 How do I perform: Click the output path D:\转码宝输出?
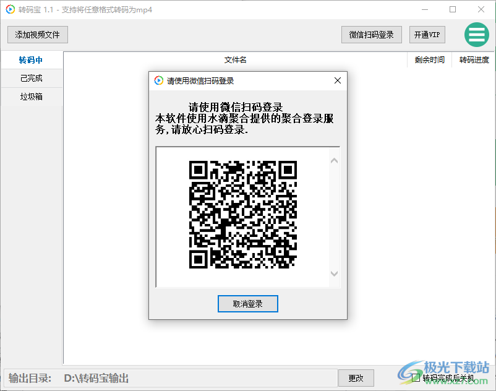click(96, 378)
